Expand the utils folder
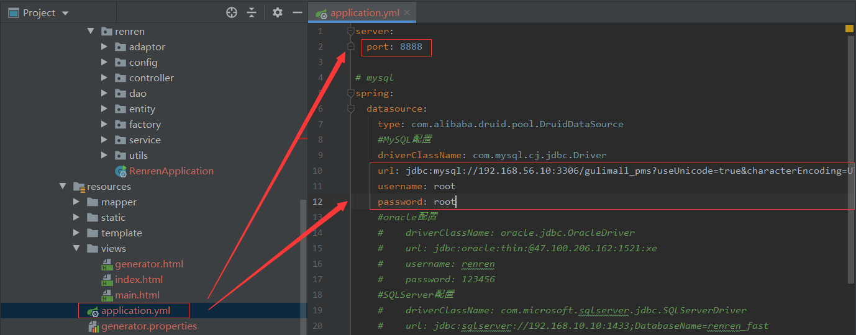 [x=104, y=155]
